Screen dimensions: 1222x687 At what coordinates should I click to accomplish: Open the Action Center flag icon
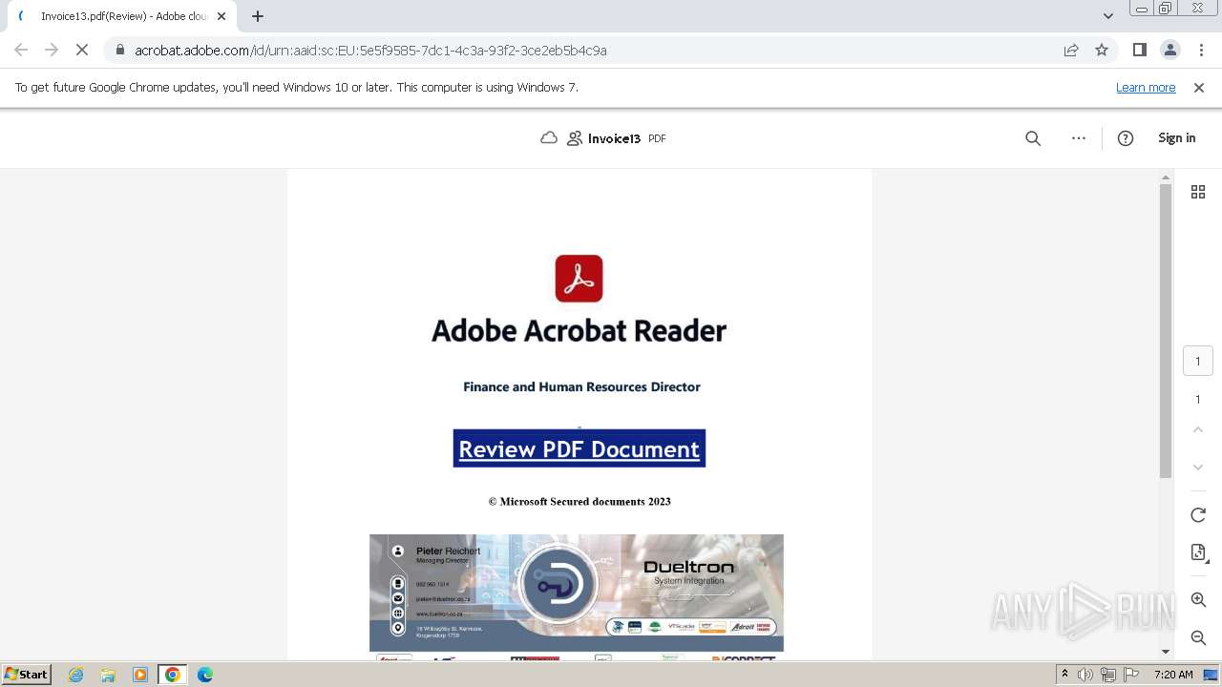click(1131, 675)
